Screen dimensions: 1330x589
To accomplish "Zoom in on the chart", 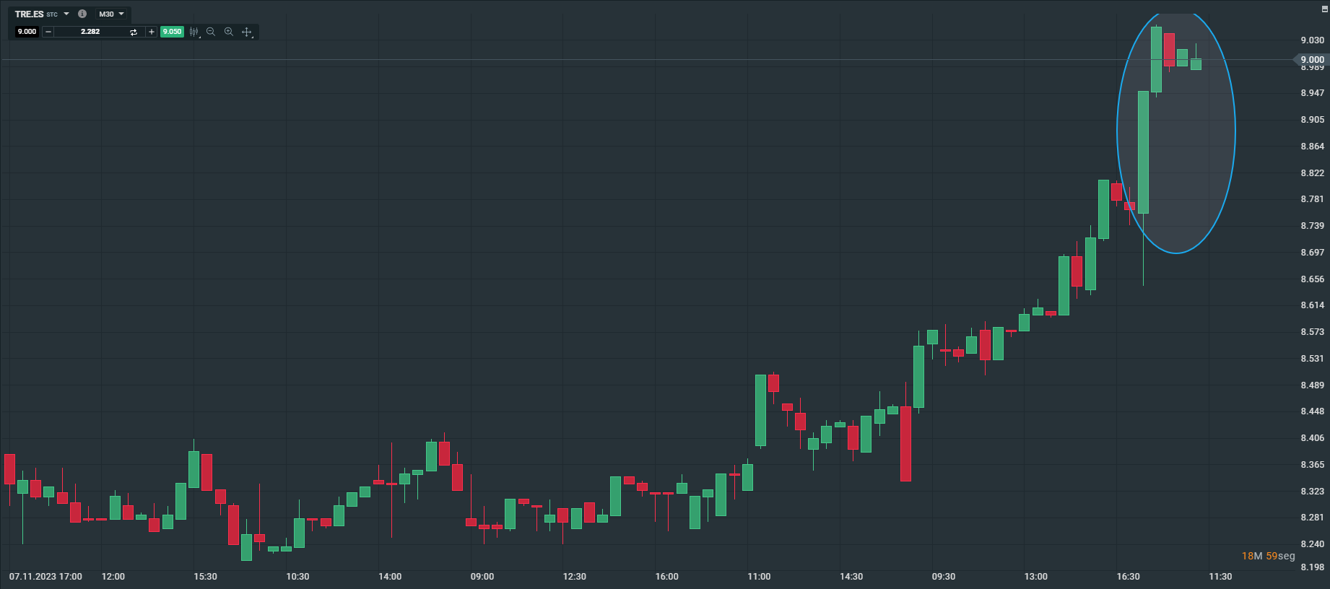I will coord(229,32).
